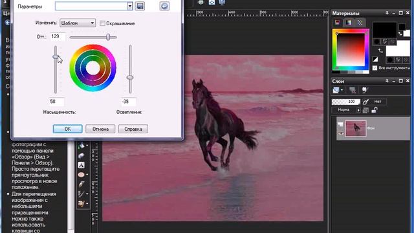Image resolution: width=414 pixels, height=233 pixels.
Task: Select the Фон layer thumbnail
Action: pyautogui.click(x=356, y=128)
